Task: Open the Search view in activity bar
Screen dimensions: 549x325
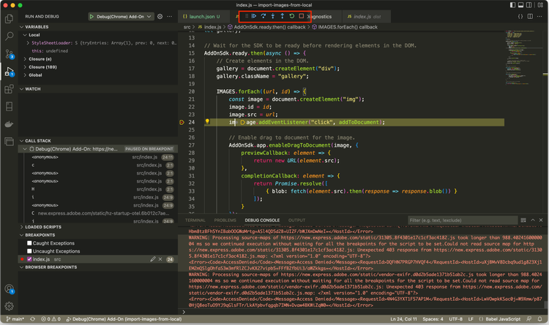Action: coord(9,36)
